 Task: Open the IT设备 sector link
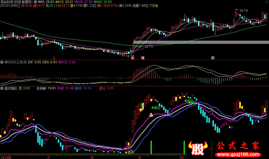[x=154, y=6]
